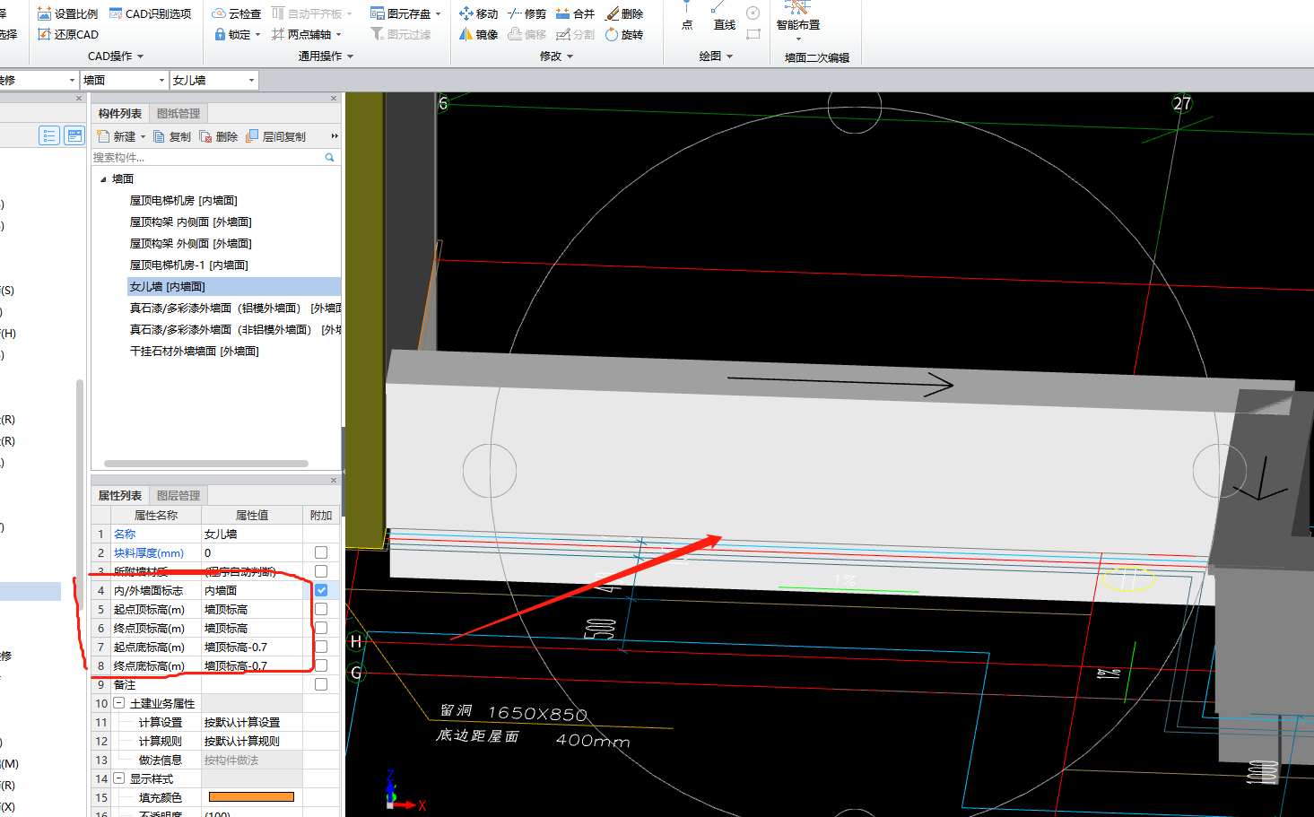Select 屋顶电梯机房 [内墙面] component
This screenshot has height=817, width=1314.
pos(184,201)
